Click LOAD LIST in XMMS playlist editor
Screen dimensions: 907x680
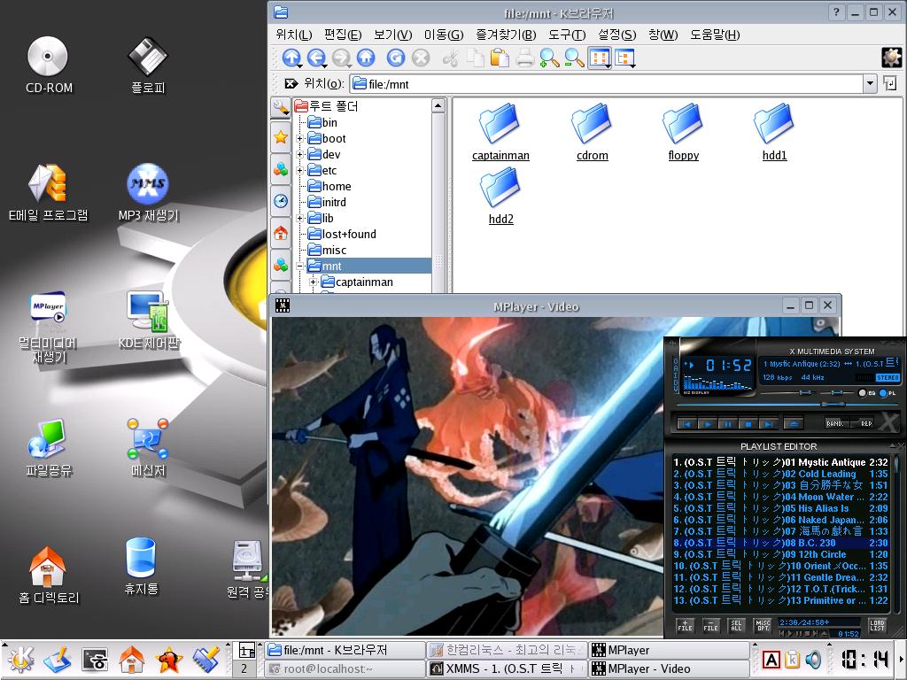click(877, 626)
